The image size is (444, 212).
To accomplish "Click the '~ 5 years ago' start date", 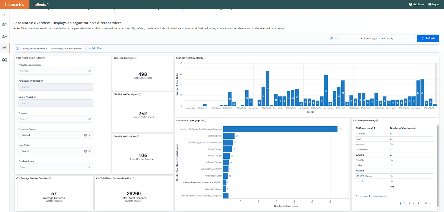I will click(x=369, y=39).
